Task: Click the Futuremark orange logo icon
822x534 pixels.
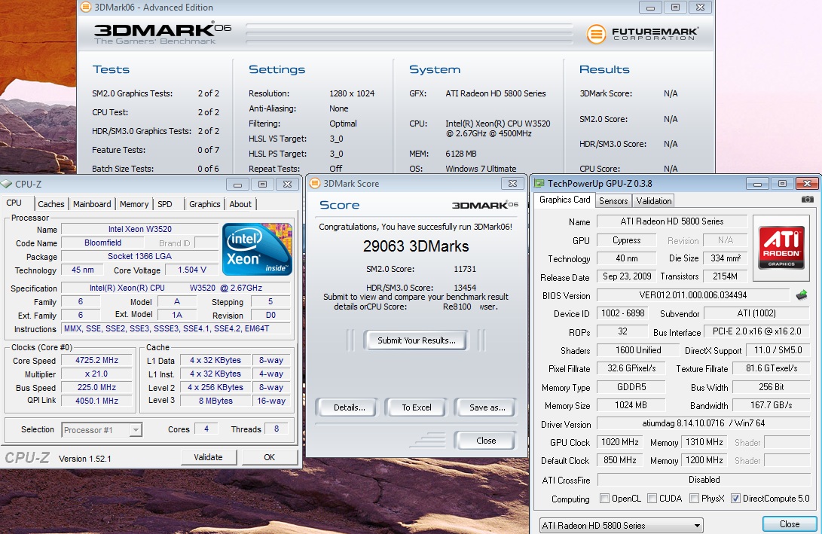Action: pos(596,34)
